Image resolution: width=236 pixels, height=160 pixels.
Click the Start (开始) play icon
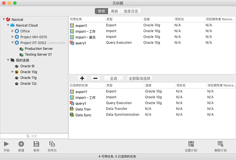pyautogui.click(x=6, y=144)
